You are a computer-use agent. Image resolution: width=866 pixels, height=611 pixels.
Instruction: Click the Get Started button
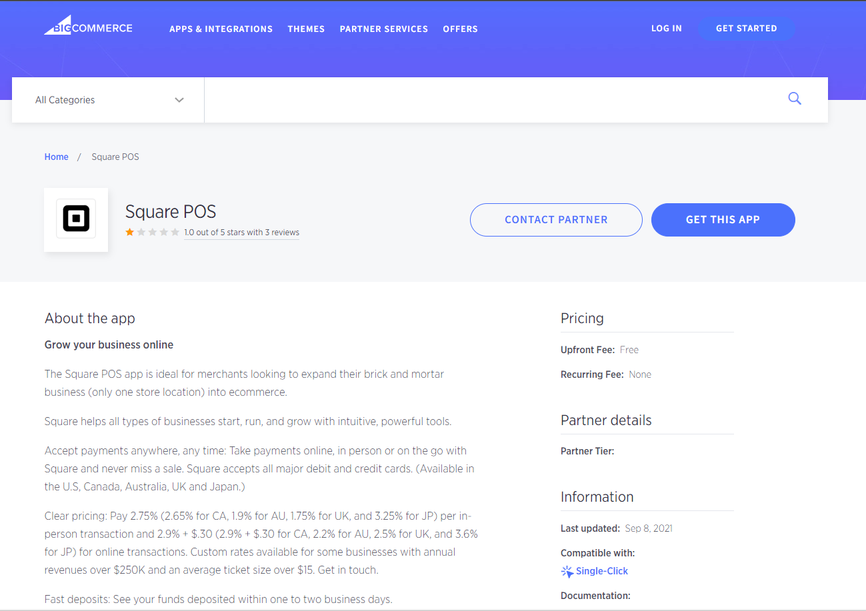pyautogui.click(x=746, y=29)
